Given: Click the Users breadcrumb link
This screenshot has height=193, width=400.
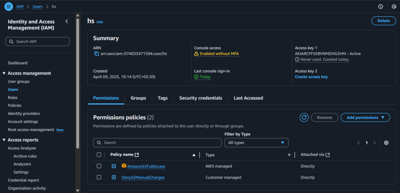Looking at the screenshot, I should [x=37, y=7].
